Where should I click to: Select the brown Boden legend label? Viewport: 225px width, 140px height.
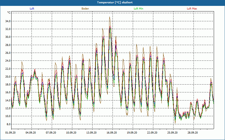point(85,9)
